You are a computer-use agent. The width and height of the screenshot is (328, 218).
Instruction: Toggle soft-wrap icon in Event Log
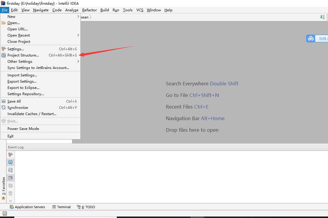click(x=10, y=170)
